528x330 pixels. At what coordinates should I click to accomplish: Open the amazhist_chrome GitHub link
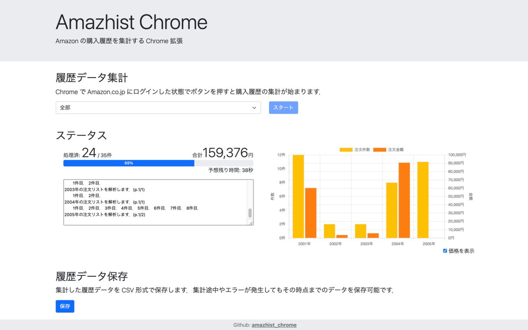pyautogui.click(x=274, y=325)
